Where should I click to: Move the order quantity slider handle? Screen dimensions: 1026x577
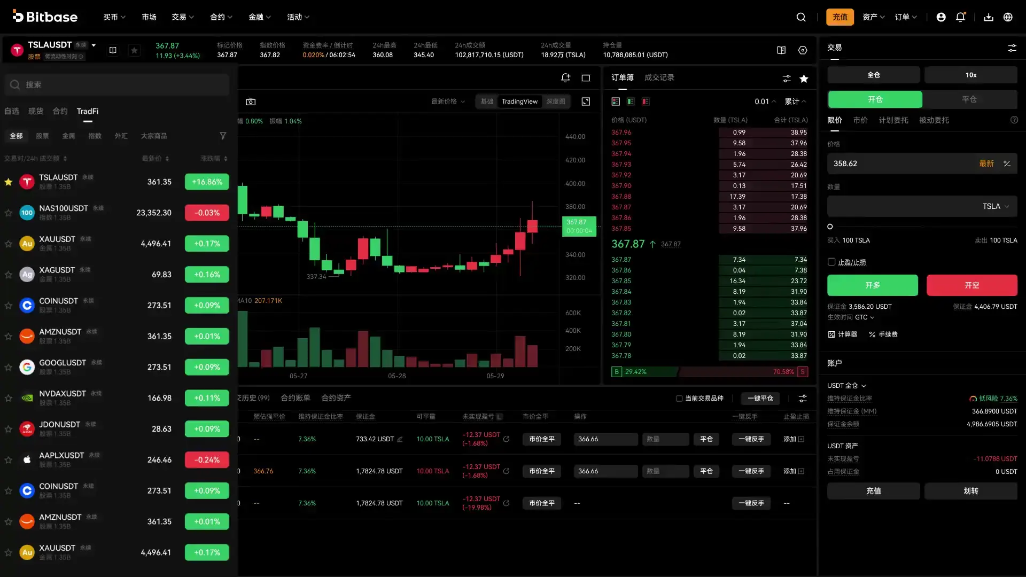click(830, 227)
